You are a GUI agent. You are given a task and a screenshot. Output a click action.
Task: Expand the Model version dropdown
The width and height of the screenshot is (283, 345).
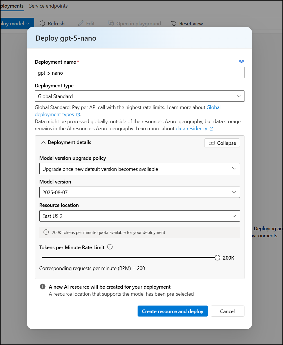(140, 192)
